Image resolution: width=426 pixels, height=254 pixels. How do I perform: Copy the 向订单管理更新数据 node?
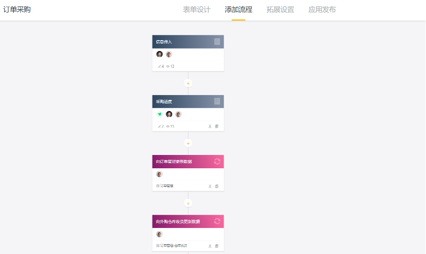pyautogui.click(x=217, y=186)
